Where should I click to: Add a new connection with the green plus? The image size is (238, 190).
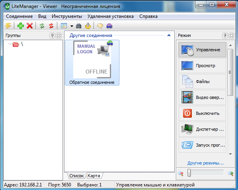[x=20, y=26]
